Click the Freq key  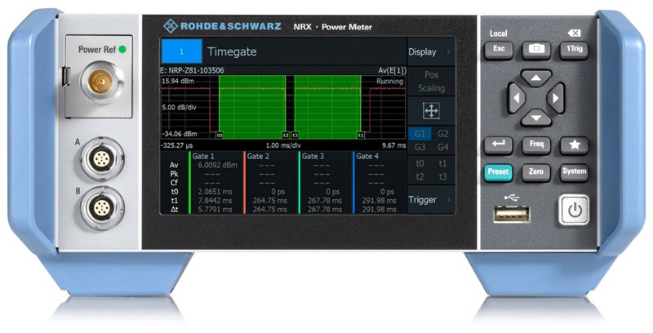click(536, 144)
